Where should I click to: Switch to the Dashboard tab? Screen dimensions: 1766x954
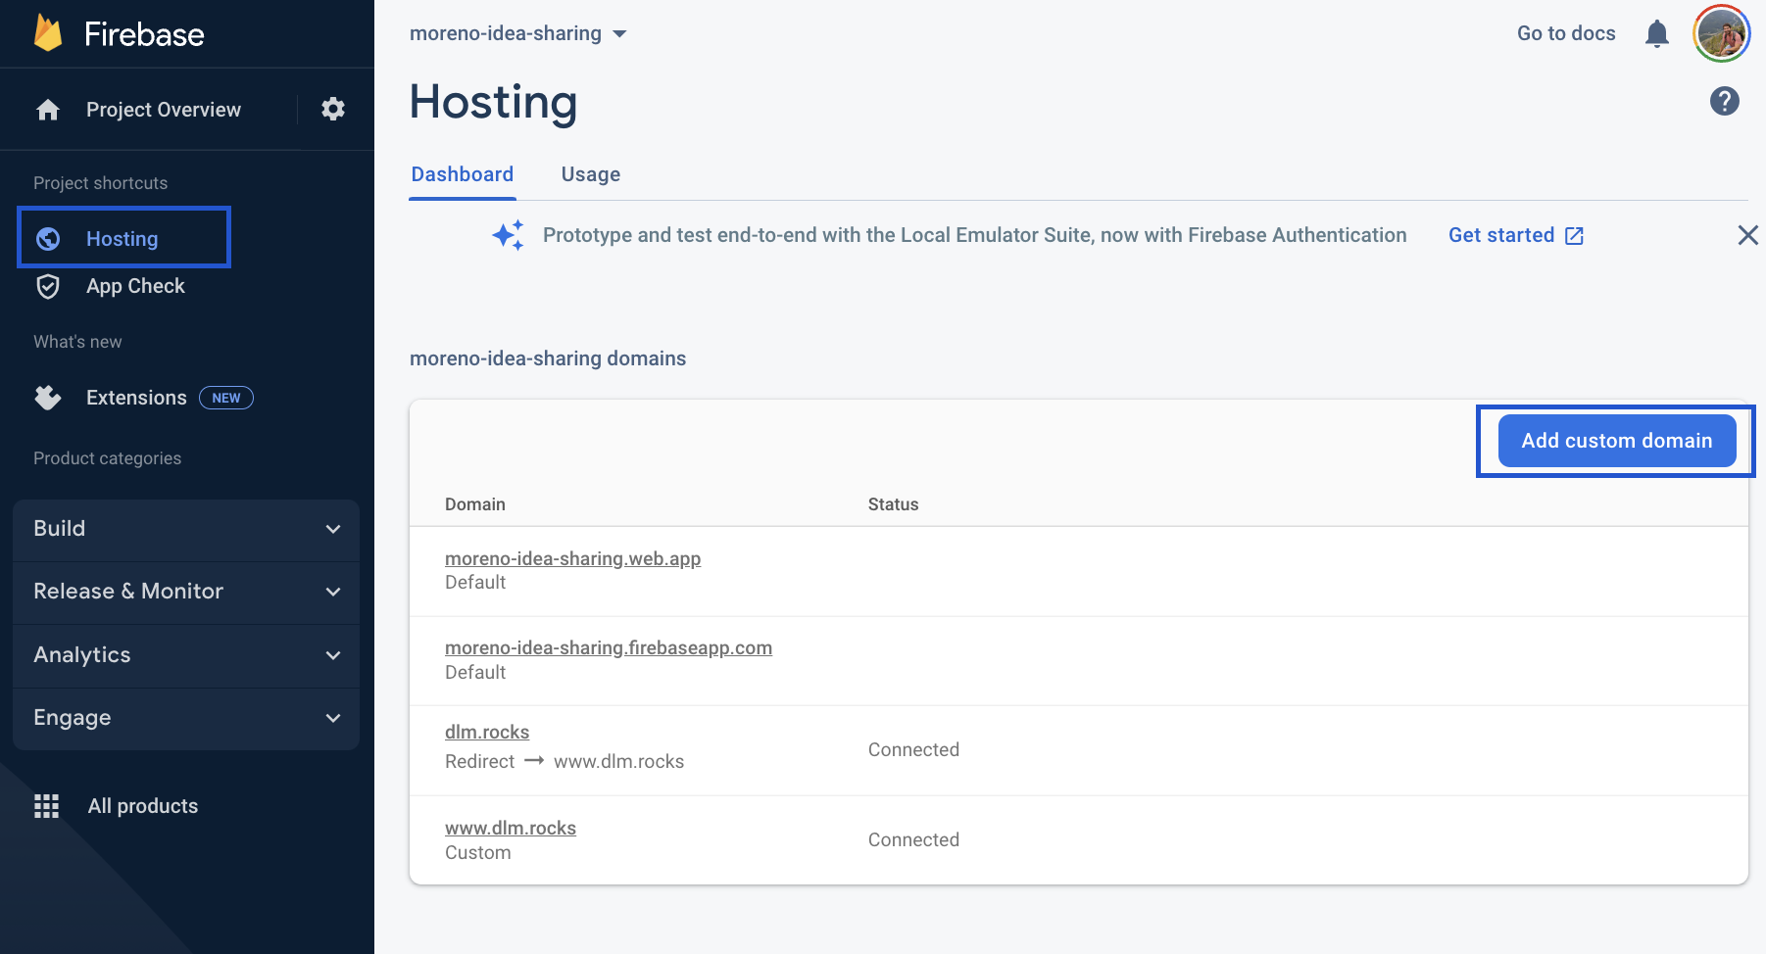463,174
